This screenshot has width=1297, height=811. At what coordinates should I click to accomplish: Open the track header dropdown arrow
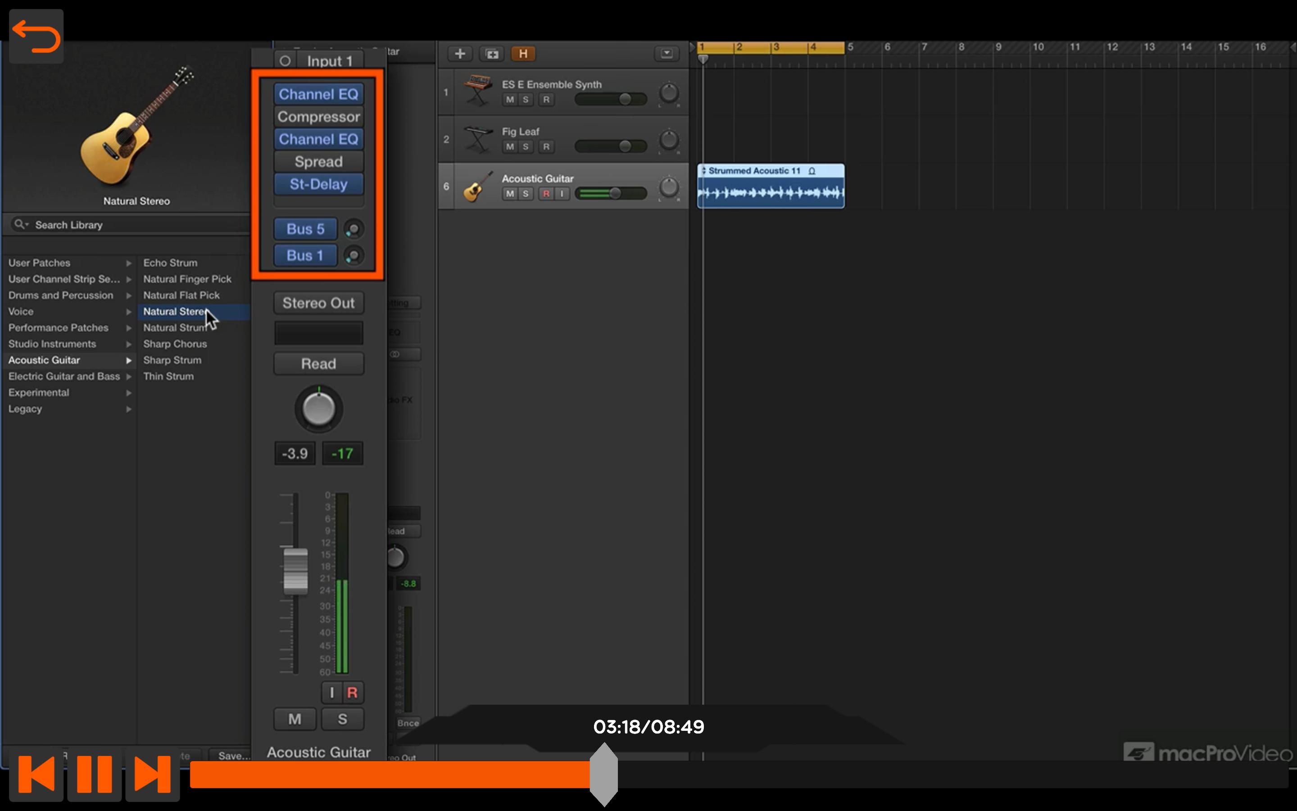coord(667,54)
